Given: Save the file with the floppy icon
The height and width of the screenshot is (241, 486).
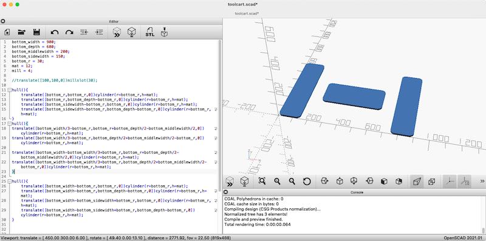Looking at the screenshot, I should pos(36,32).
